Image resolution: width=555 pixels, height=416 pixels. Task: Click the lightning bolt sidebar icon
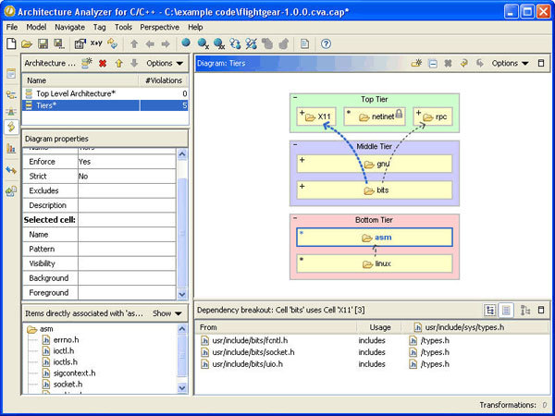pos(11,127)
